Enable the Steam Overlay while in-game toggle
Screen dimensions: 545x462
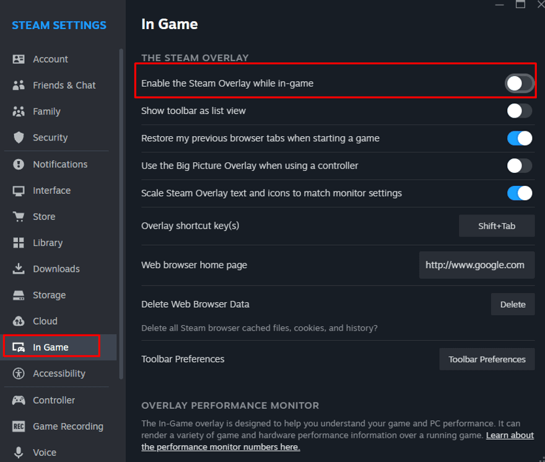(519, 84)
